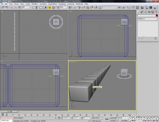Click the object name field in Modify panel
This screenshot has width=159, height=122.
point(146,16)
